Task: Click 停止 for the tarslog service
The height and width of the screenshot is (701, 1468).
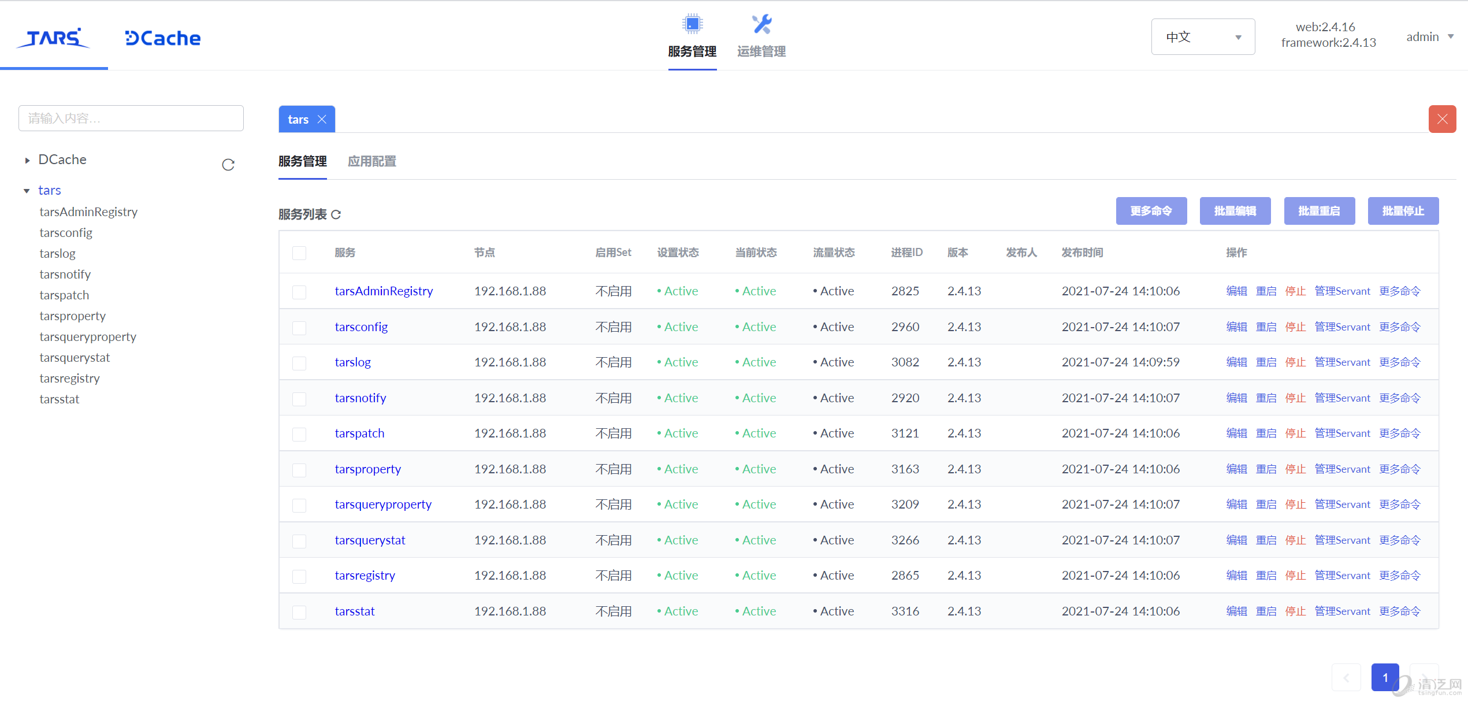Action: pyautogui.click(x=1295, y=362)
